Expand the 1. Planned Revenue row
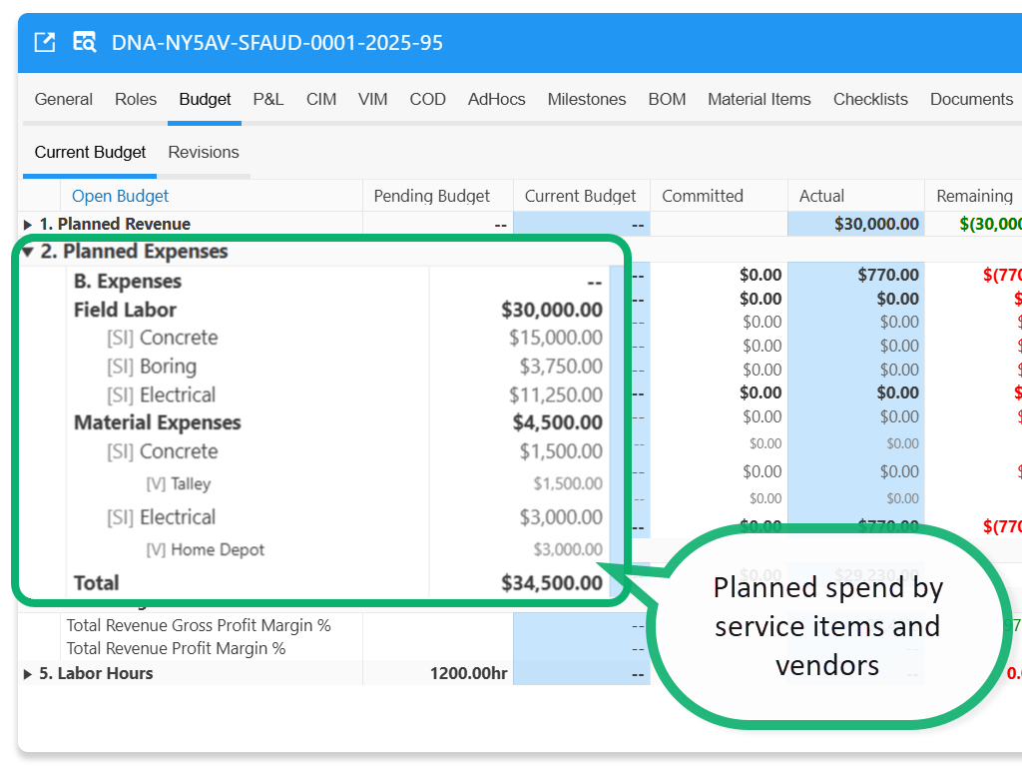 [27, 225]
